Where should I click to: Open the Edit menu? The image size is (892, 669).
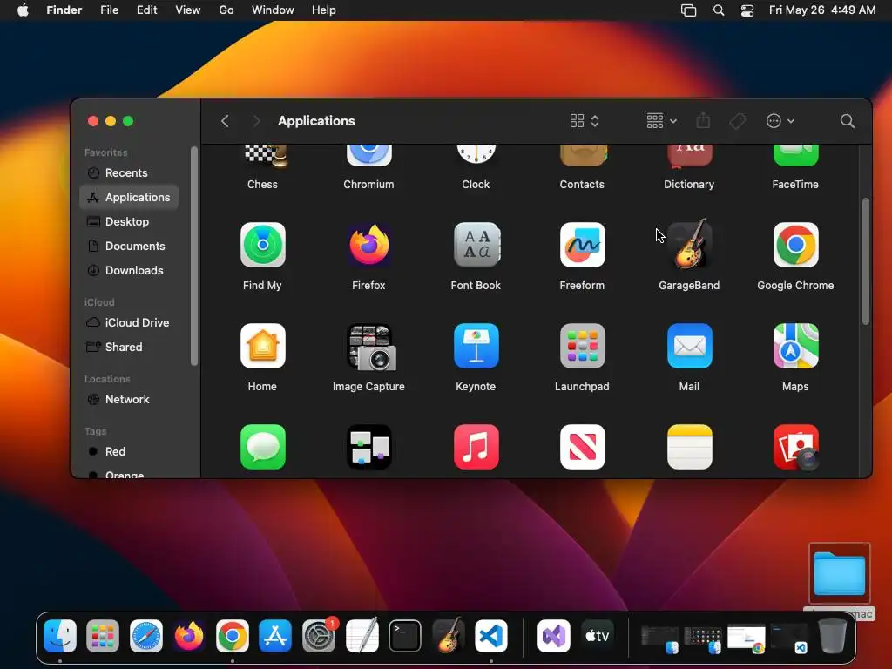(146, 10)
